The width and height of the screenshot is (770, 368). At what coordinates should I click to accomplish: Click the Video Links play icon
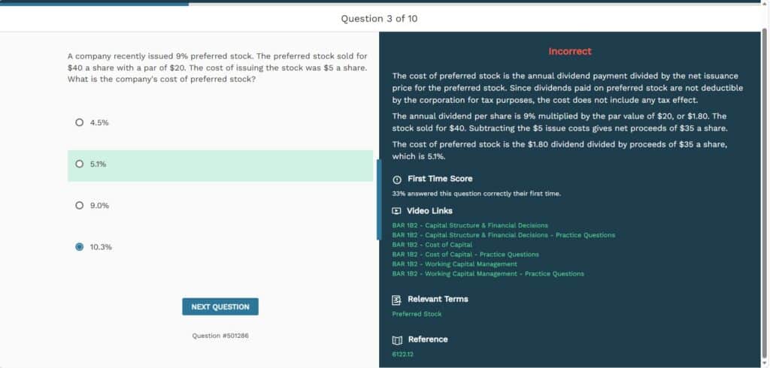click(x=396, y=211)
